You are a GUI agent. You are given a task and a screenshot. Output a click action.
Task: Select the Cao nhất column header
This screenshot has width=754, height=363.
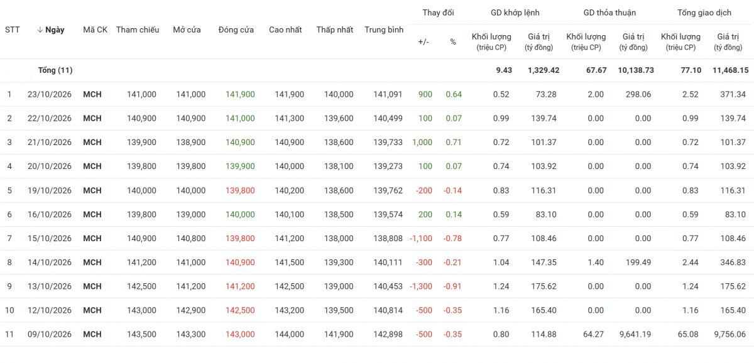(x=285, y=30)
